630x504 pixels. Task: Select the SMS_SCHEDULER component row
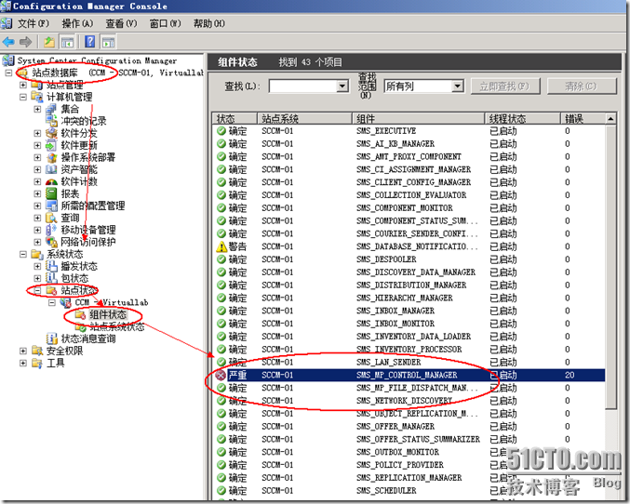409,491
